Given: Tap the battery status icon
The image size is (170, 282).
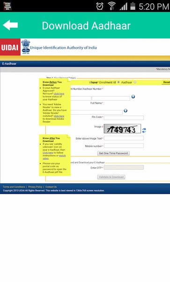Looking at the screenshot, I should coord(133,6).
